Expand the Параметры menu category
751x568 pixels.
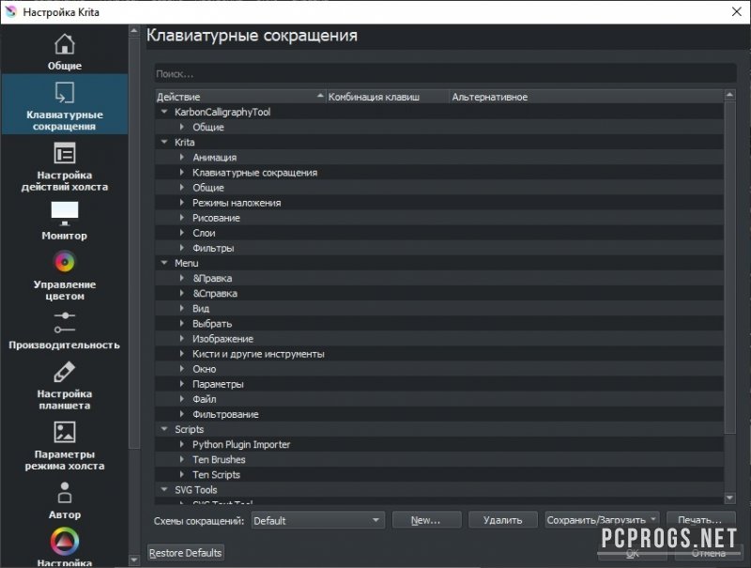(181, 384)
